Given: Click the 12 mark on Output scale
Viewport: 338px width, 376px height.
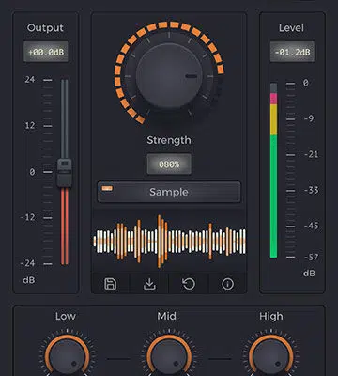Looking at the screenshot, I should click(30, 126).
